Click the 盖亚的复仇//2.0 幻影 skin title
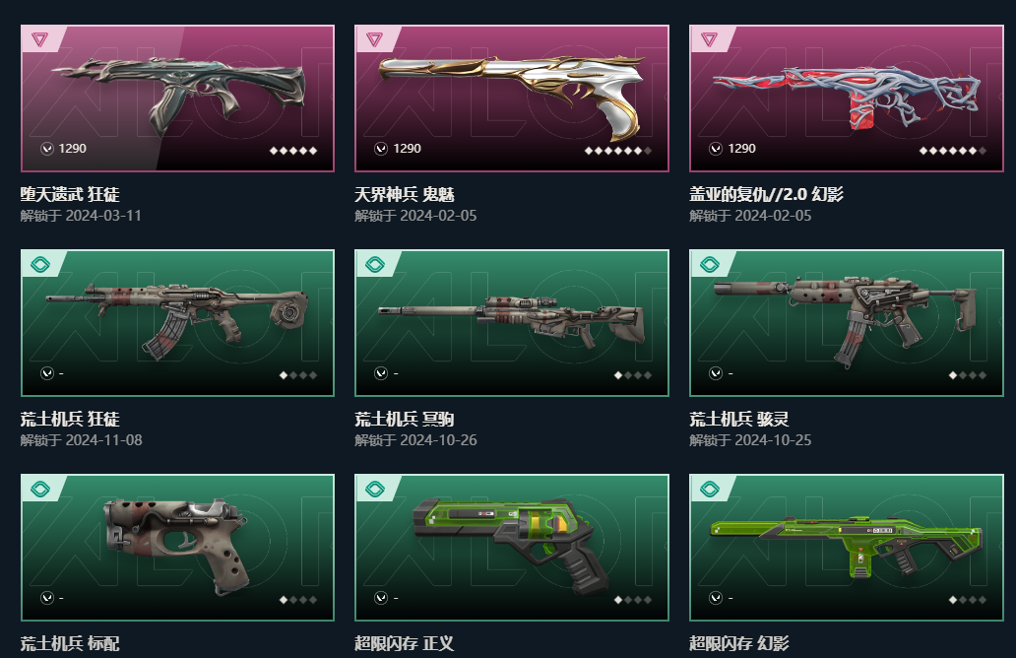Viewport: 1016px width, 658px height. [x=766, y=194]
